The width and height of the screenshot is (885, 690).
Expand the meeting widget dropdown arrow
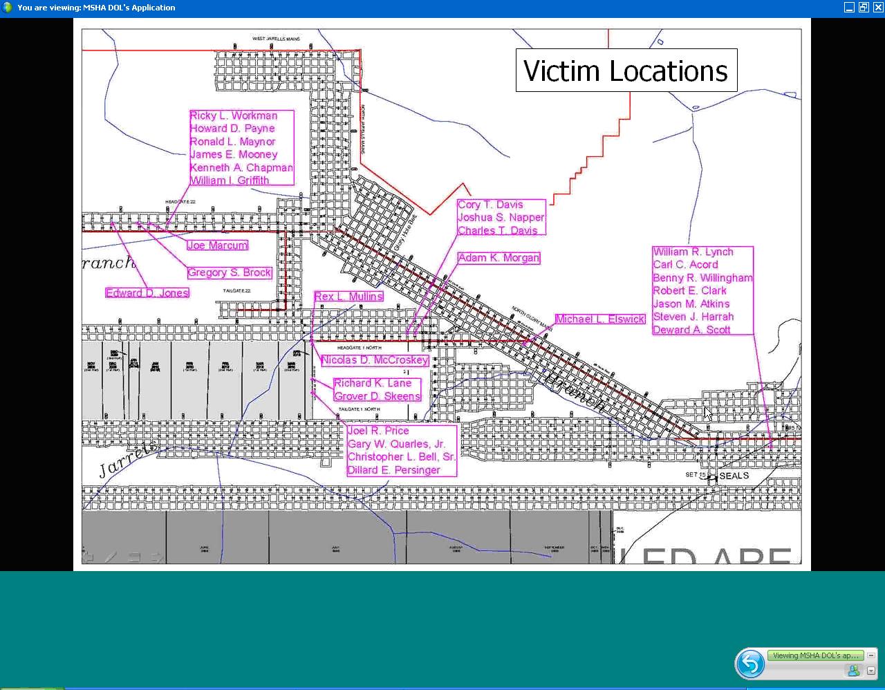coord(871,671)
